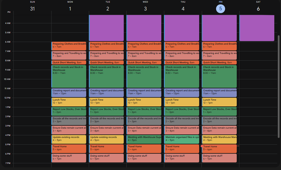Open Tuesday's Report Low Stocks event
Image resolution: width=281 pixels, height=170 pixels.
(107, 111)
